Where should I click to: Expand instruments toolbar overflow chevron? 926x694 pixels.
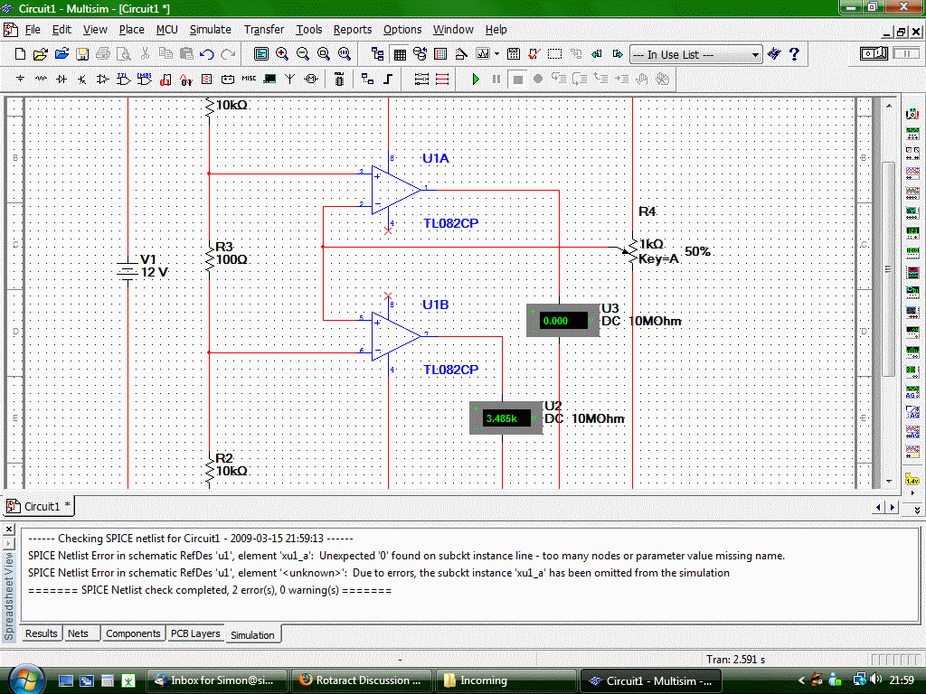(x=917, y=511)
